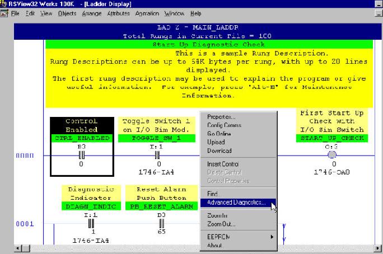Click the PB_RESET_ALARM contact symbol
Screen dimensions: 383x254
[161, 223]
